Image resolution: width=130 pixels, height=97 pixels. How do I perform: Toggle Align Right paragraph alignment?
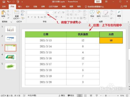point(75,18)
